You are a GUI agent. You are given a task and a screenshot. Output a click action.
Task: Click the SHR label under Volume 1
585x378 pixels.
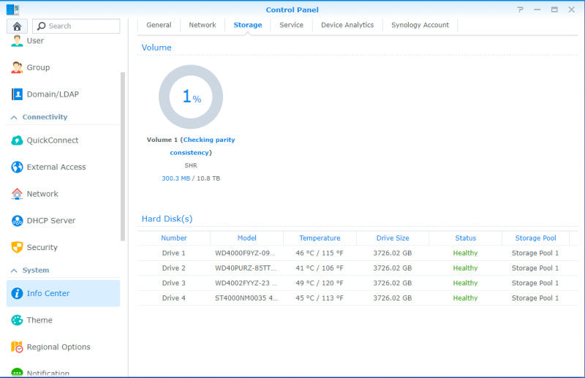point(191,165)
